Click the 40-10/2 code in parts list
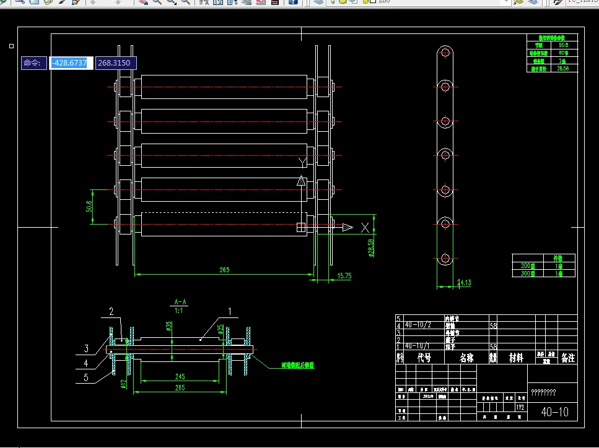The height and width of the screenshot is (448, 599). [418, 325]
